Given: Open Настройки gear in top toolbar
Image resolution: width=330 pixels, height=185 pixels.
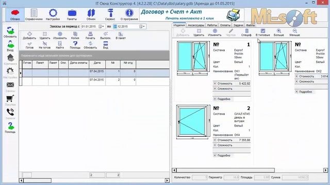Looking at the screenshot, I should point(53,14).
